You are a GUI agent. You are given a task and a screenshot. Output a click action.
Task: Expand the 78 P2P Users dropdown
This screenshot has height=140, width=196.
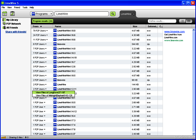pyautogui.click(x=47, y=31)
